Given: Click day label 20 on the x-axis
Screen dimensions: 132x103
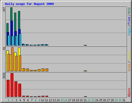Looking at the screenshot, I should [x=81, y=100].
